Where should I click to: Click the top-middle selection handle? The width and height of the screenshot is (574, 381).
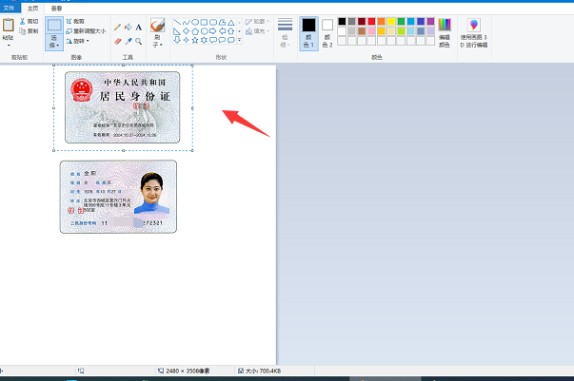(124, 65)
